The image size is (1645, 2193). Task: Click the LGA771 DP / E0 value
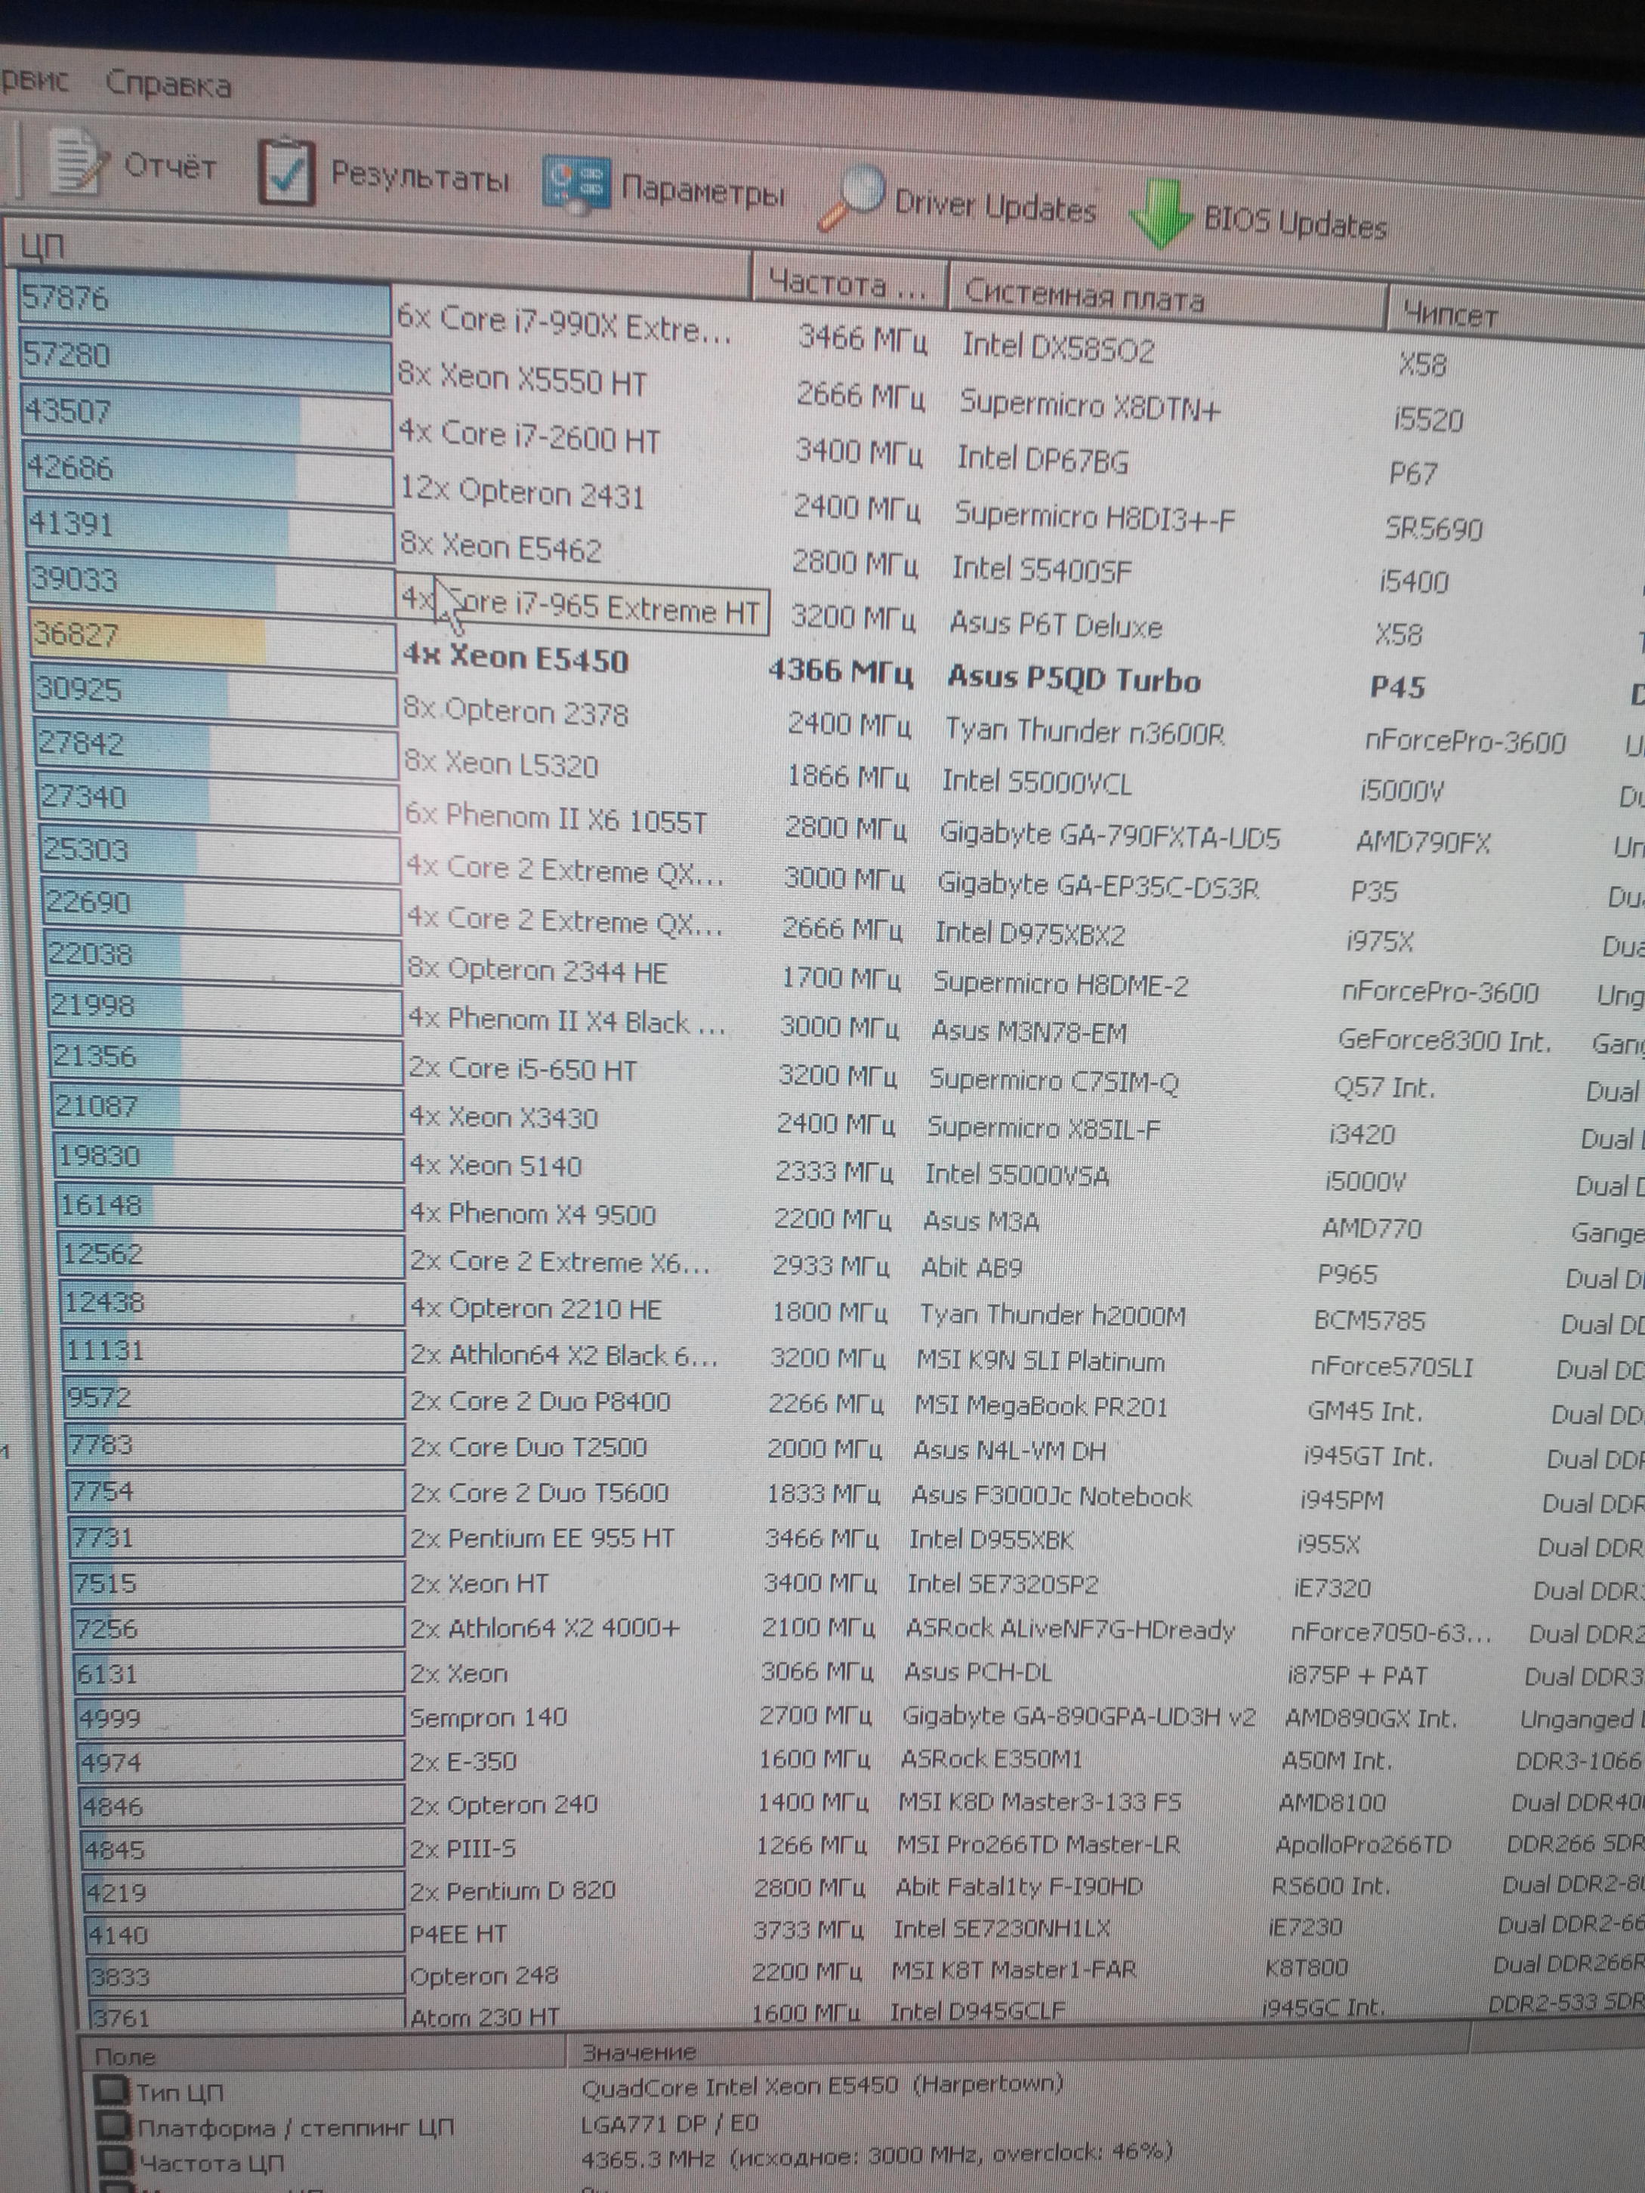click(671, 2123)
